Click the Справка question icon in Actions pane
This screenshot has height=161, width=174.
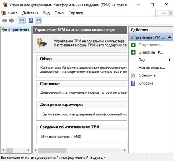133,83
